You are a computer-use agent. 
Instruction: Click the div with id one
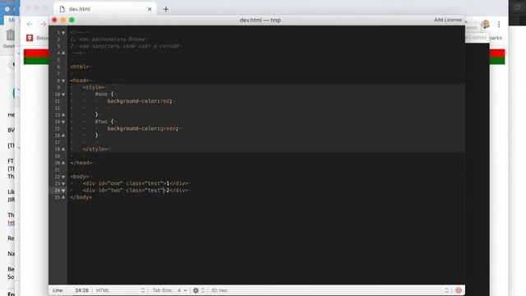click(136, 183)
